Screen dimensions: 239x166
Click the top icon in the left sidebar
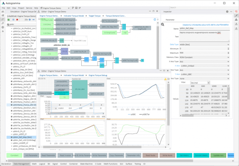3,12
